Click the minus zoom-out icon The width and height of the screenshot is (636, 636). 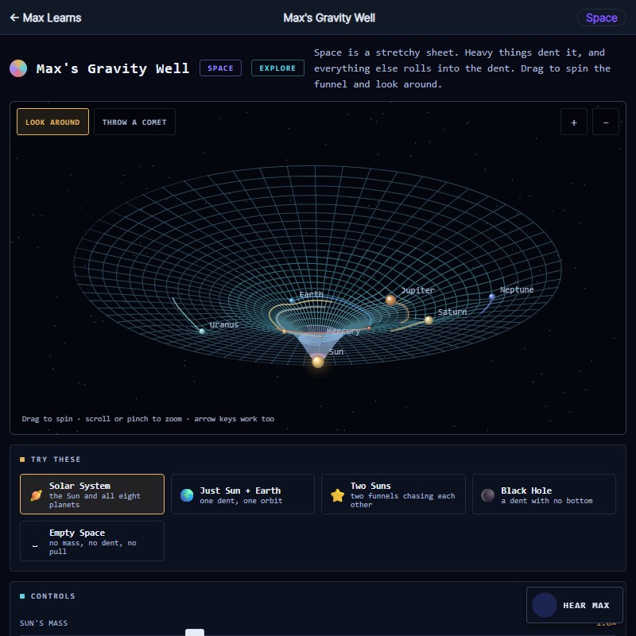coord(606,122)
